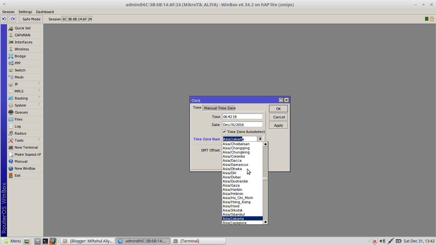Open the Files icon in sidebar
The image size is (436, 245).
coord(11,119)
